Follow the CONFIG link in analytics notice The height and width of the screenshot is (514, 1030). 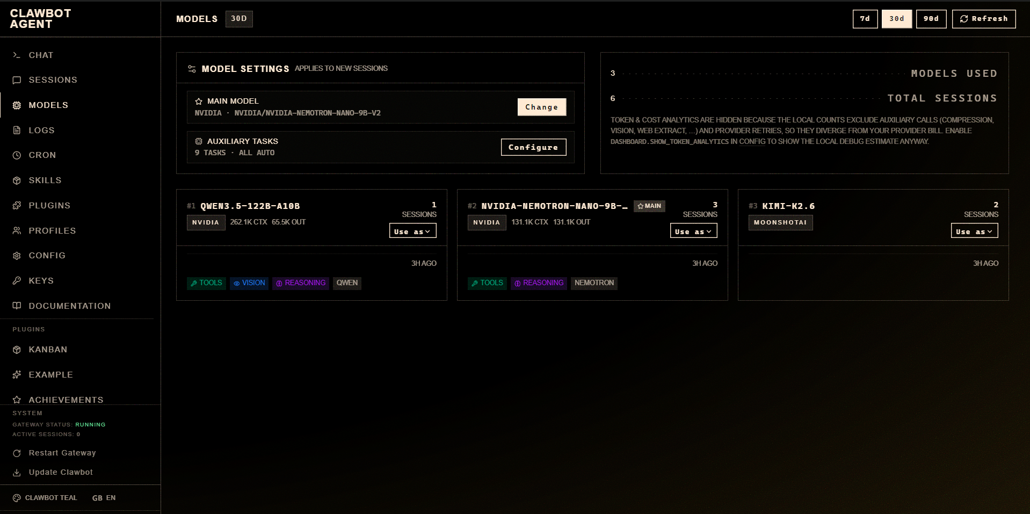tap(752, 142)
